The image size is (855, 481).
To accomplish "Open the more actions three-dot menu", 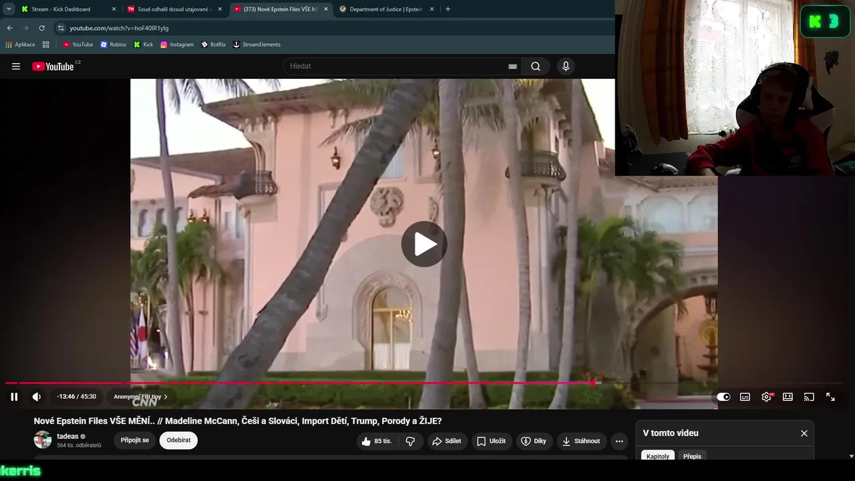I will [619, 441].
